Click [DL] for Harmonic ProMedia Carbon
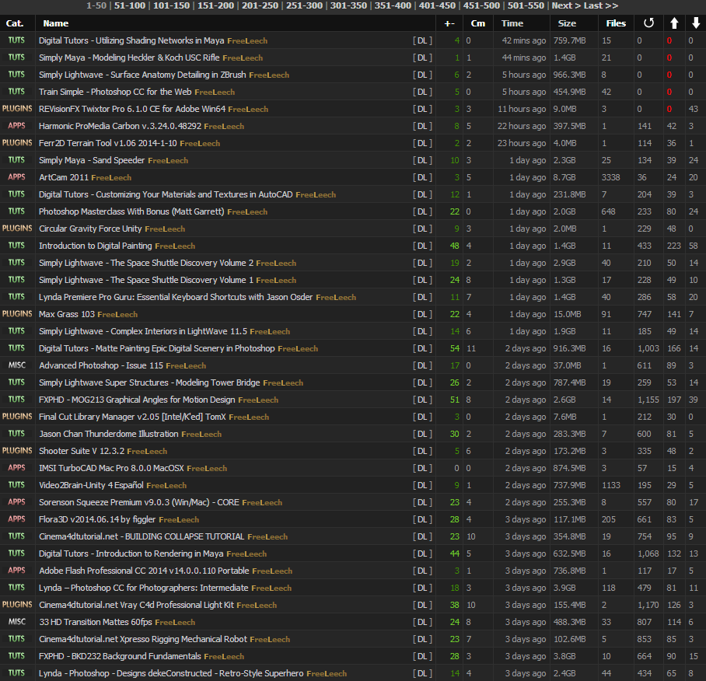The image size is (706, 681). (x=422, y=126)
